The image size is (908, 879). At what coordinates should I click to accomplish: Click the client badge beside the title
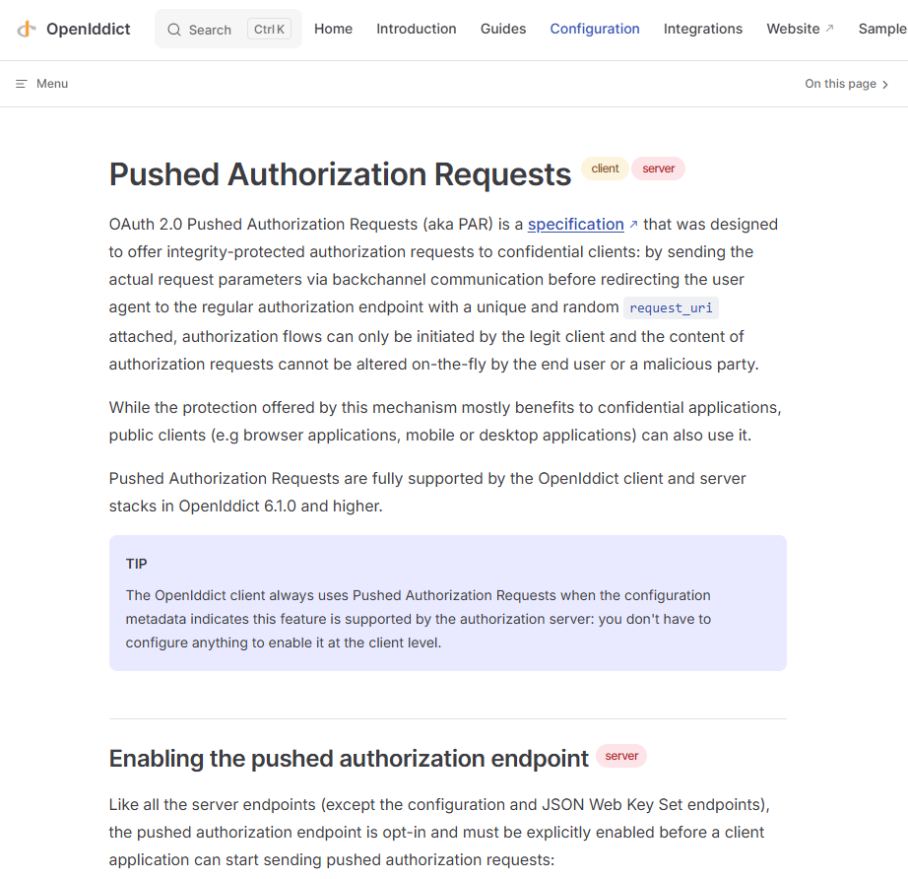[x=605, y=169]
